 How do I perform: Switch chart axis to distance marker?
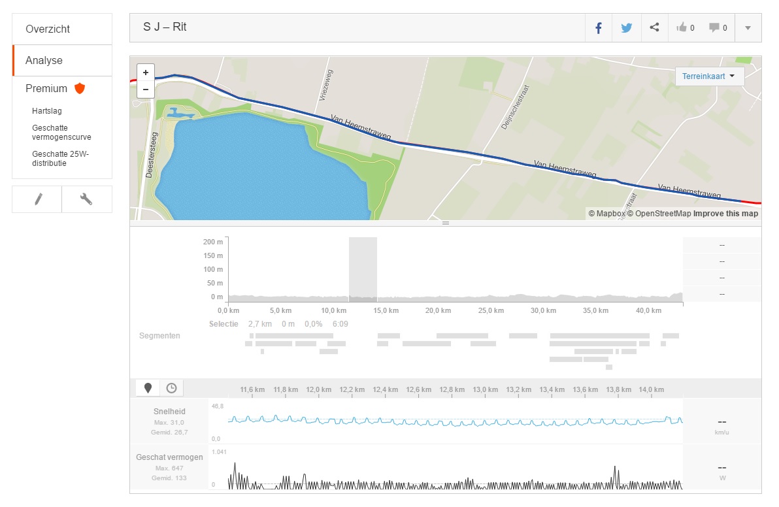tap(148, 388)
